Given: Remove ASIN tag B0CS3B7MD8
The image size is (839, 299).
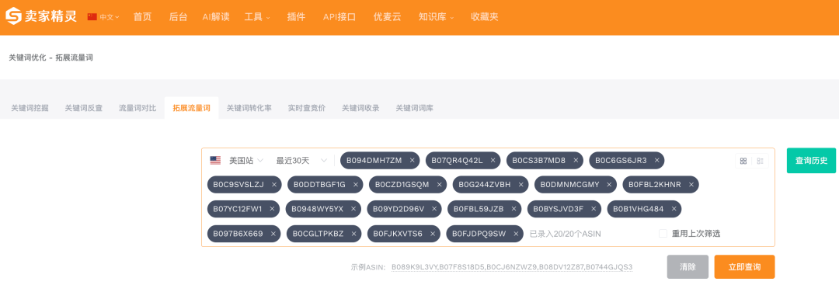Looking at the screenshot, I should (576, 161).
